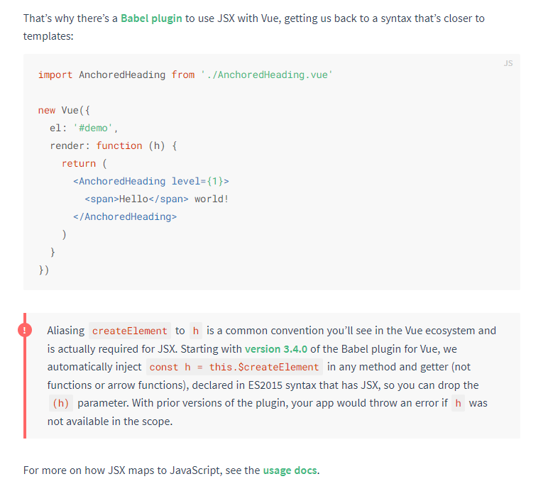
Task: Open the Babel plugin link
Action: pos(151,18)
